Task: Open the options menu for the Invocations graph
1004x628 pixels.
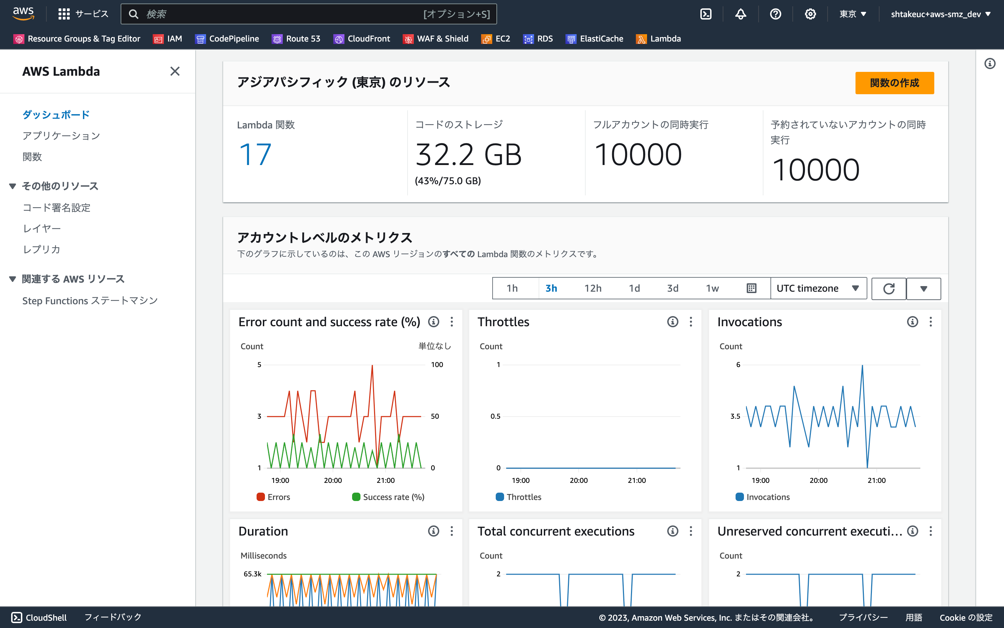Action: click(930, 322)
